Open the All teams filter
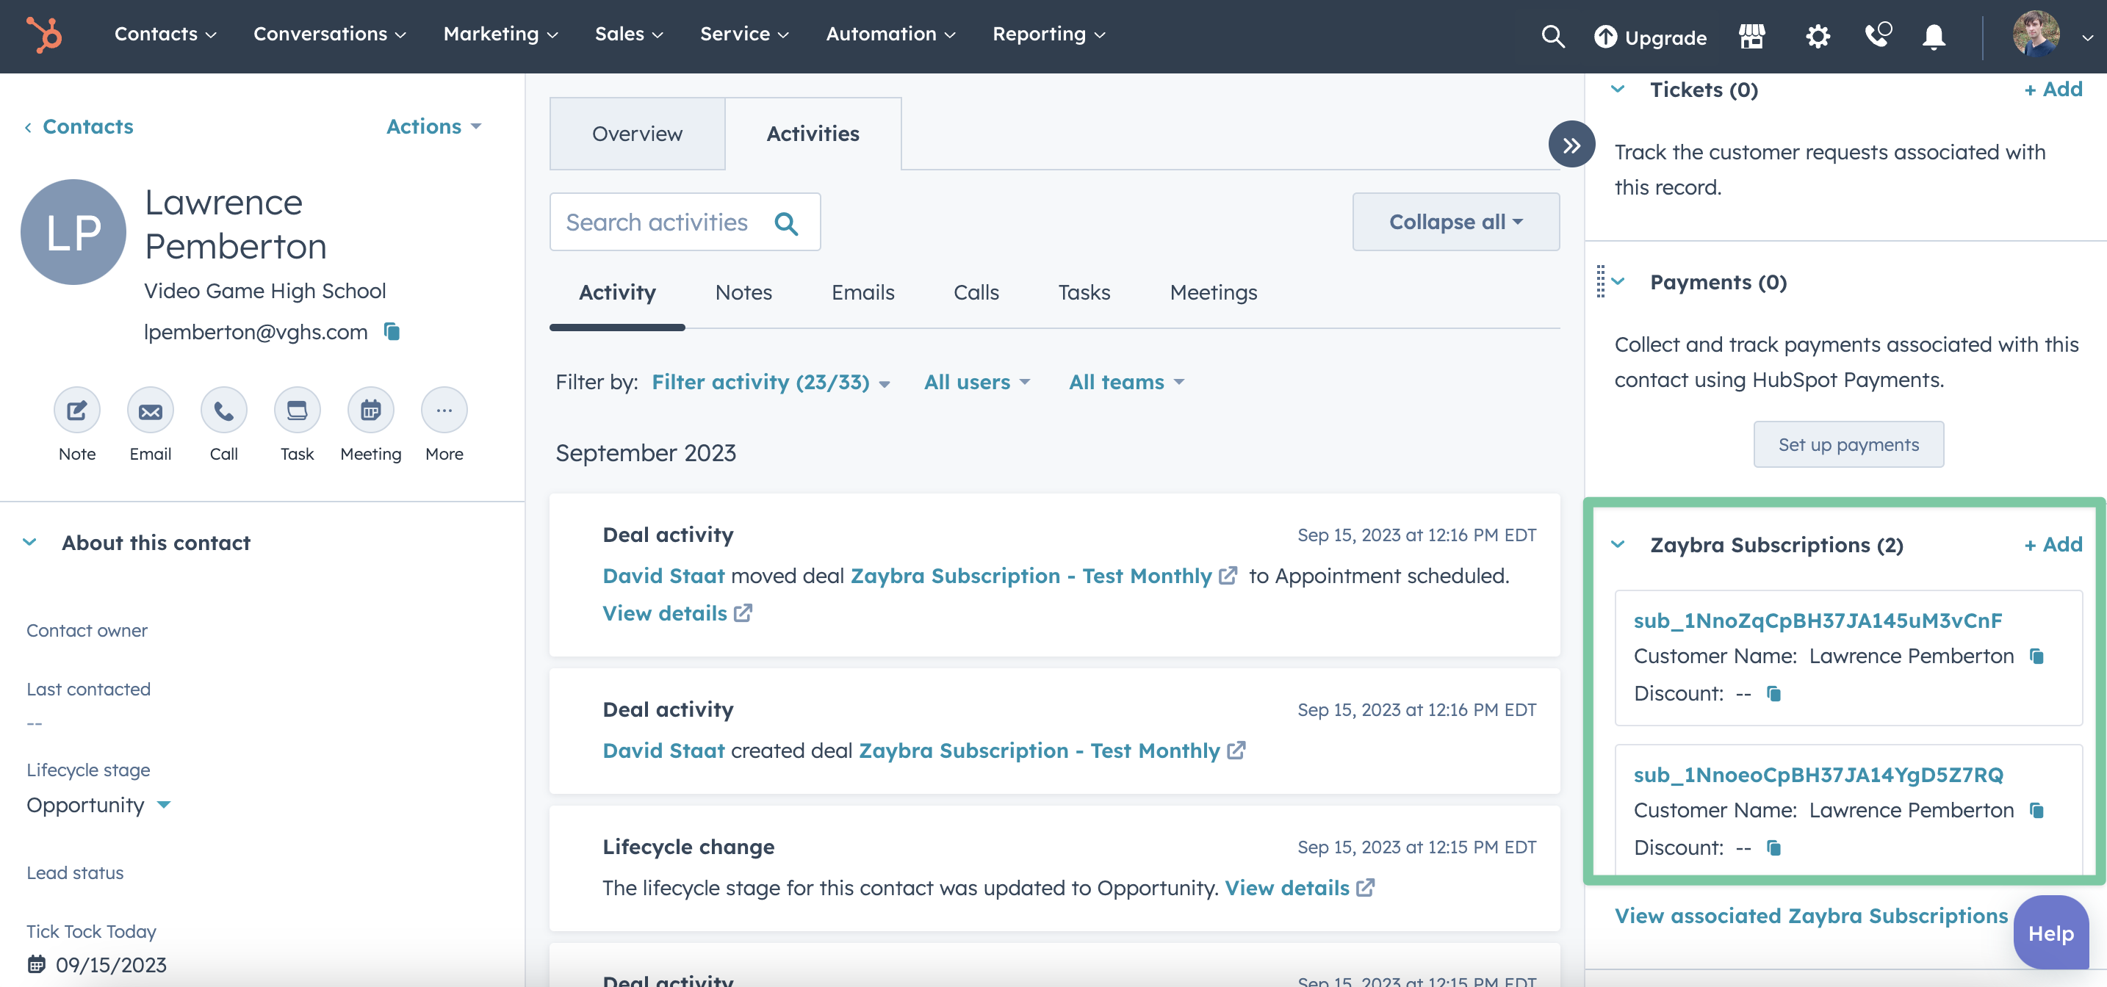 (1126, 382)
